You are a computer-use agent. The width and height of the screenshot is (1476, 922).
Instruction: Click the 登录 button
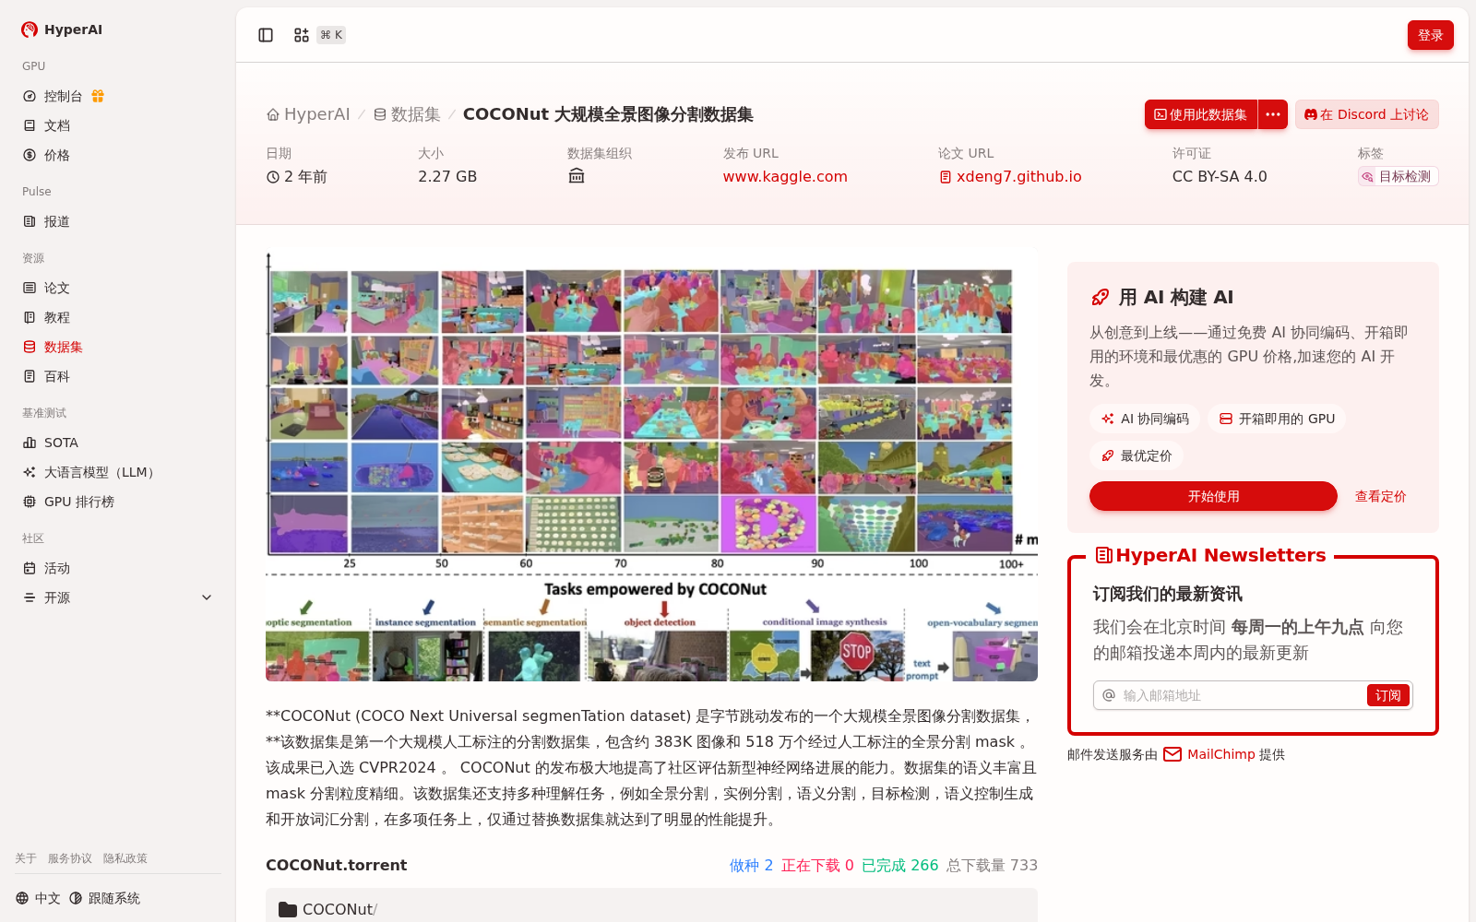[1431, 35]
